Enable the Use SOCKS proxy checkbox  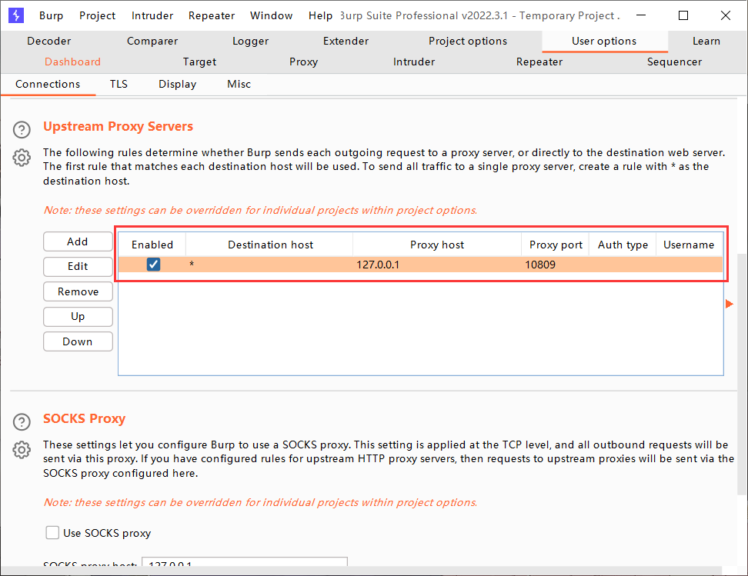click(52, 533)
